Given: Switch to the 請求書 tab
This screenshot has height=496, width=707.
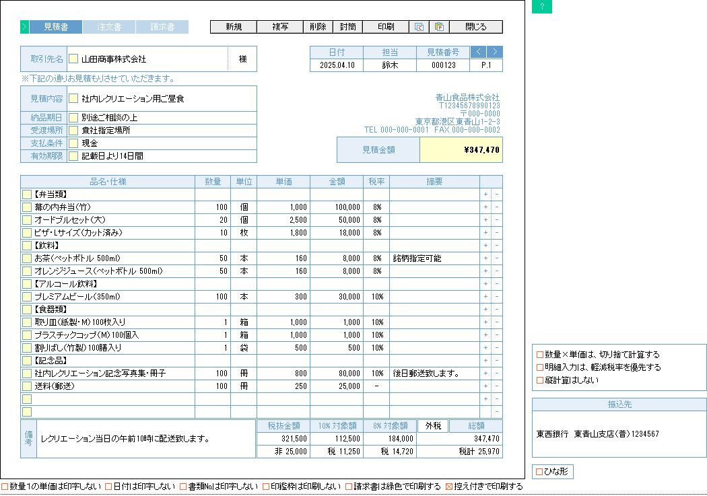Looking at the screenshot, I should pyautogui.click(x=162, y=27).
